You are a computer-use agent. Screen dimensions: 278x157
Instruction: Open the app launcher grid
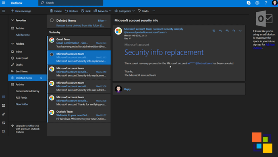(x=4, y=3)
